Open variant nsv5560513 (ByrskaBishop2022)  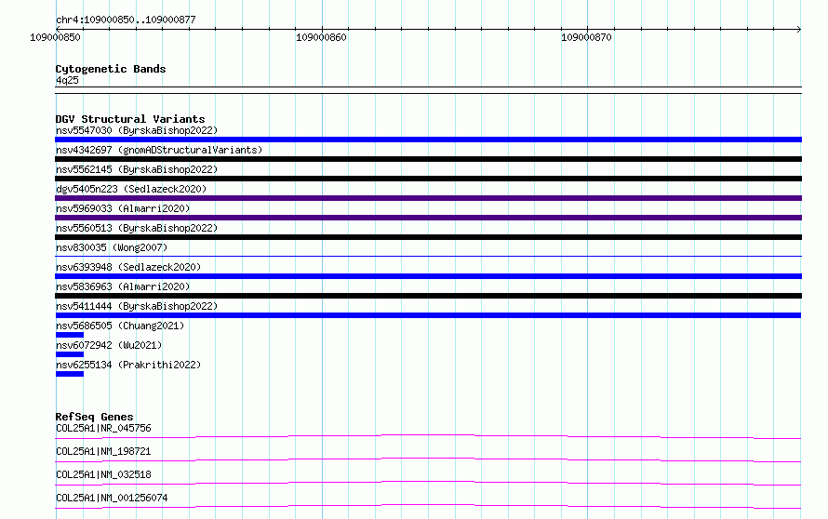(137, 228)
